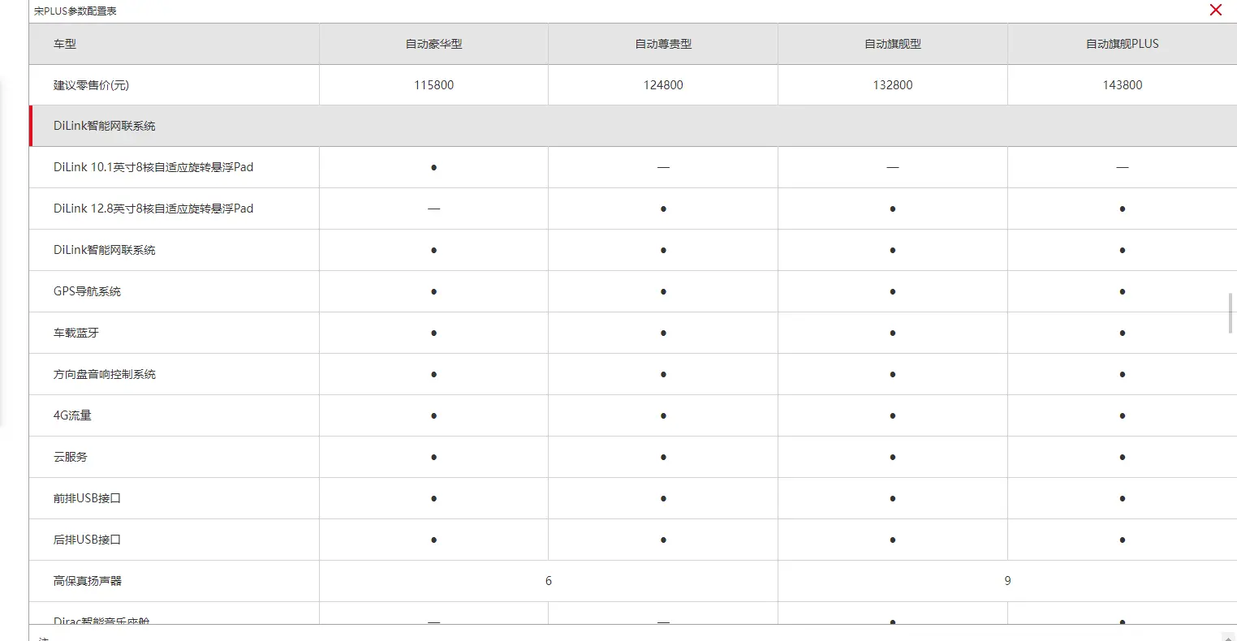Click the 前排USB接口 row label

click(x=87, y=498)
